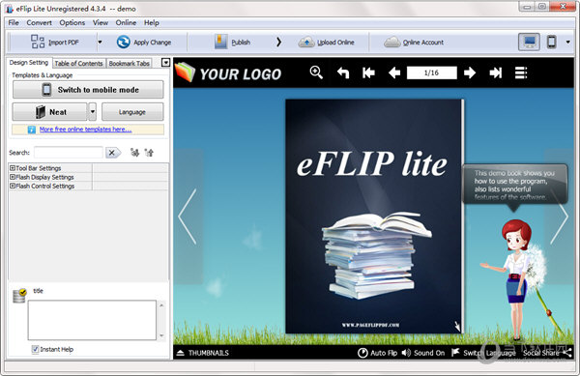Click Apply Change in the toolbar

(x=144, y=43)
